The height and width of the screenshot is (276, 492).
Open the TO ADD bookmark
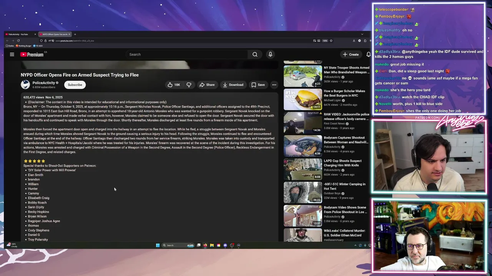coord(38,46)
